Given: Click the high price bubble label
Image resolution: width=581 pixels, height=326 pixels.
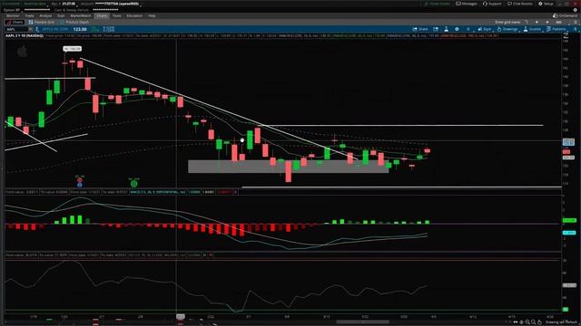Looking at the screenshot, I should pos(72,49).
